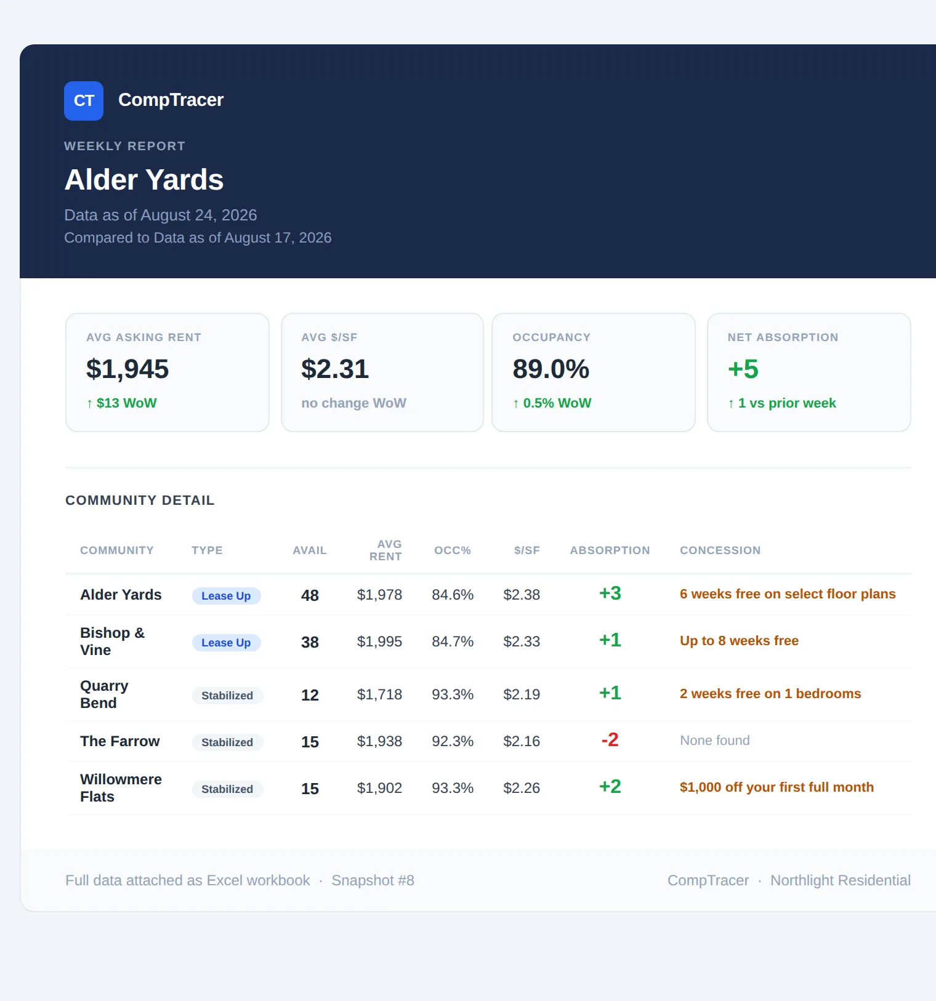Click the "↑ $13 WoW" rent change
Image resolution: width=936 pixels, height=1001 pixels.
click(121, 403)
